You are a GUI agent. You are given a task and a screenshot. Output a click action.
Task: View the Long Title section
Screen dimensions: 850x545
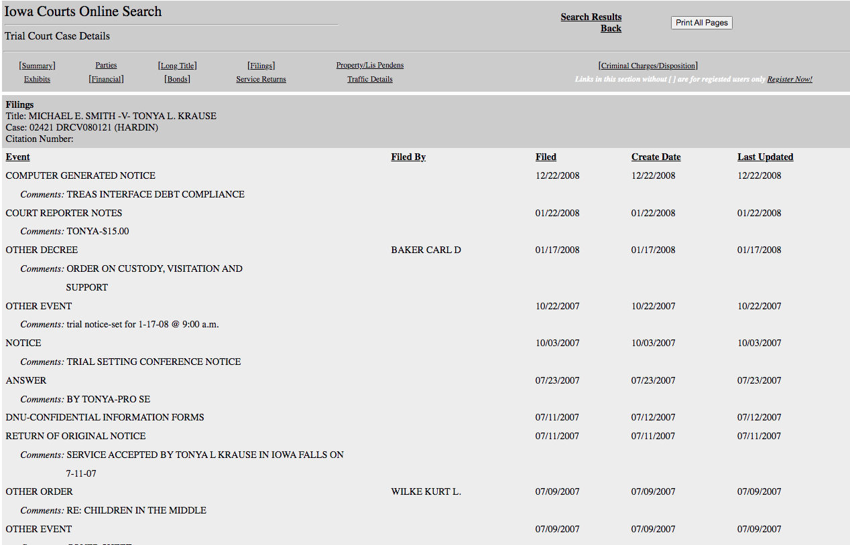coord(178,66)
